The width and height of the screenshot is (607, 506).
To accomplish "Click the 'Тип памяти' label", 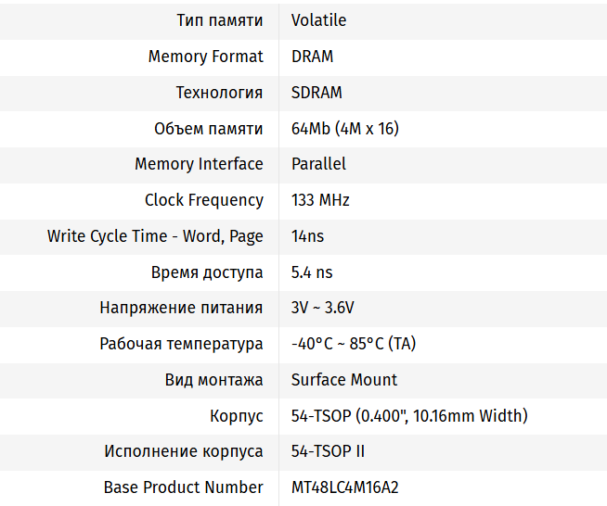I will pyautogui.click(x=219, y=20).
